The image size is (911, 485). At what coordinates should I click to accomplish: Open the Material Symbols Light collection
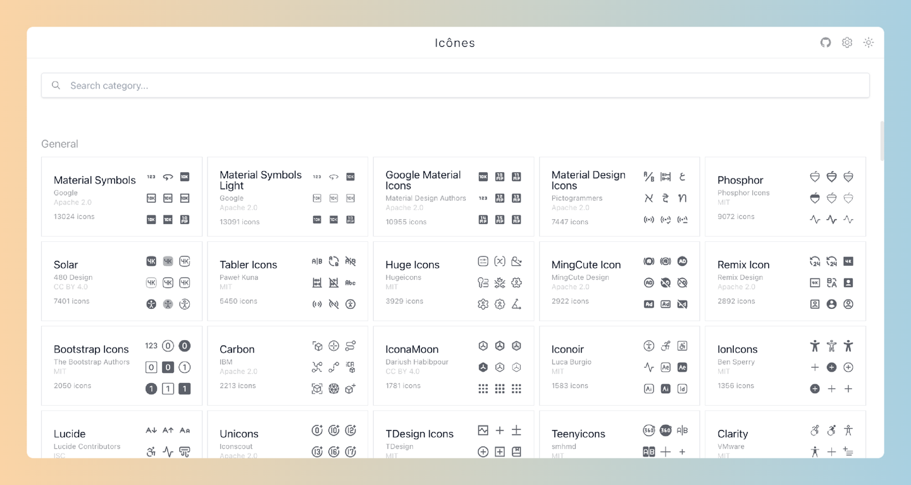tap(287, 197)
